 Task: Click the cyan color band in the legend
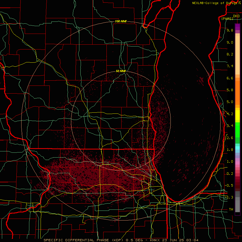pos(237,148)
